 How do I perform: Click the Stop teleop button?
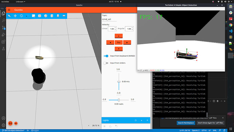coord(119,42)
